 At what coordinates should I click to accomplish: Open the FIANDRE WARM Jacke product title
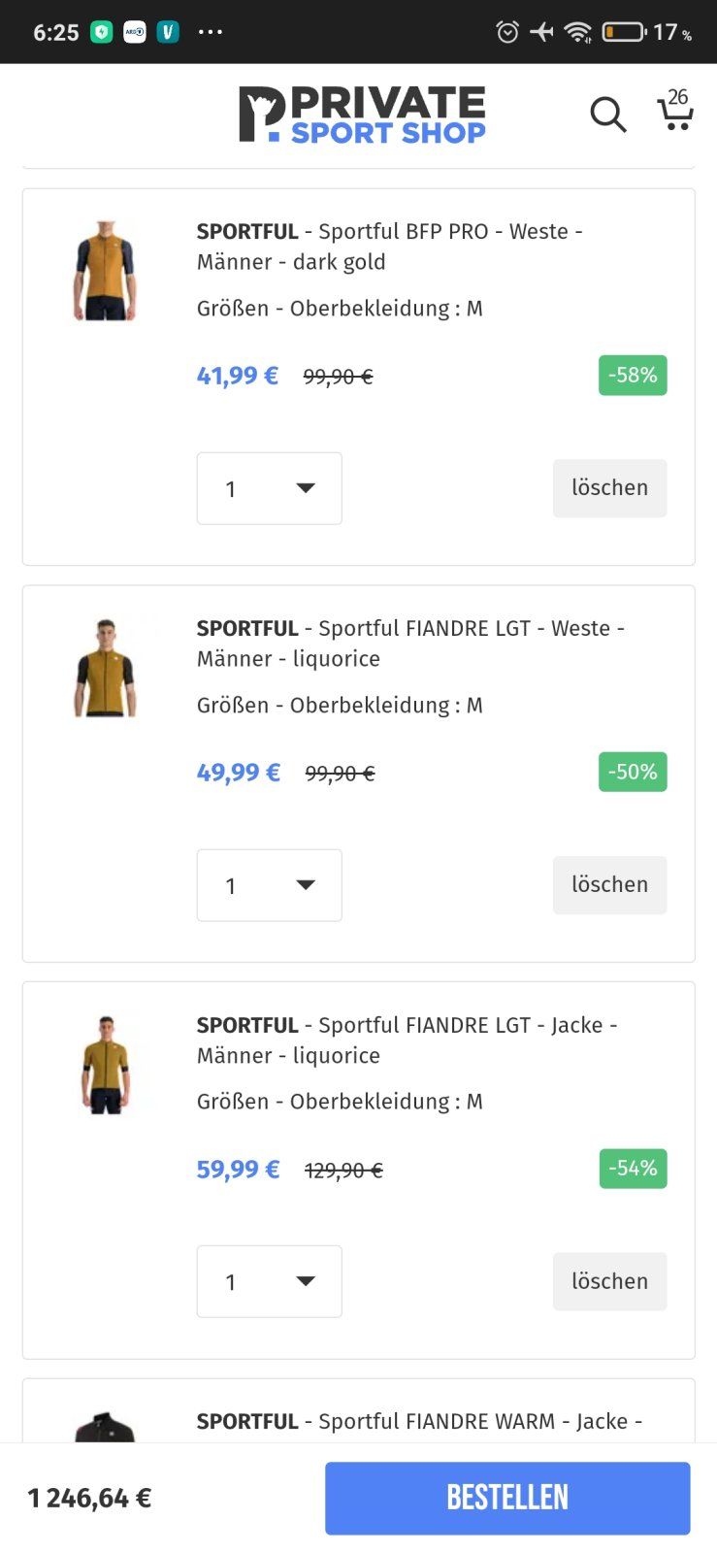tap(418, 1421)
